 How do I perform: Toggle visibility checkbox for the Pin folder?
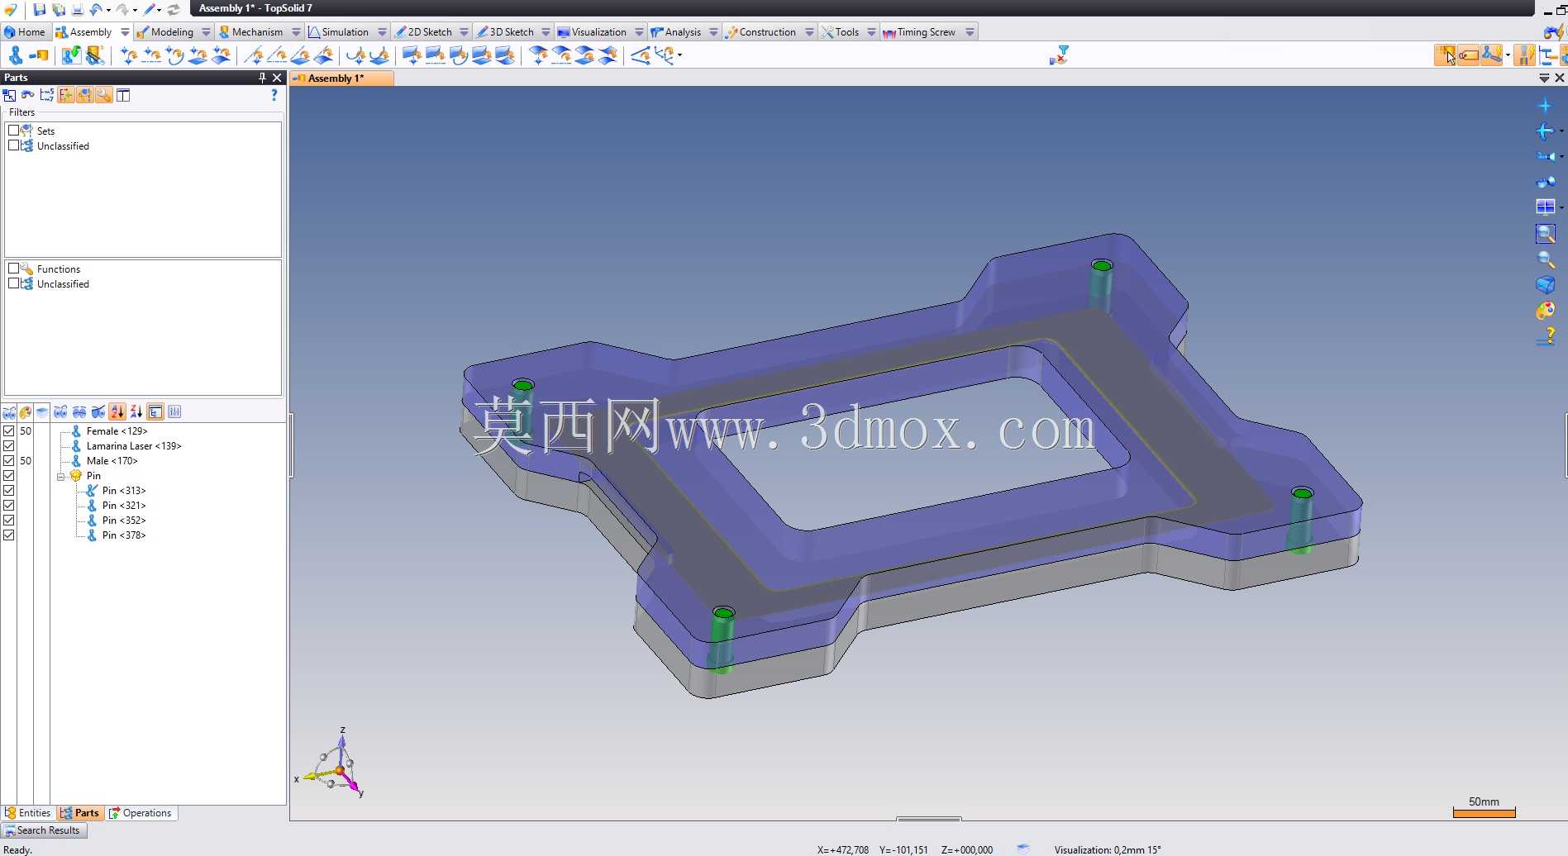9,475
